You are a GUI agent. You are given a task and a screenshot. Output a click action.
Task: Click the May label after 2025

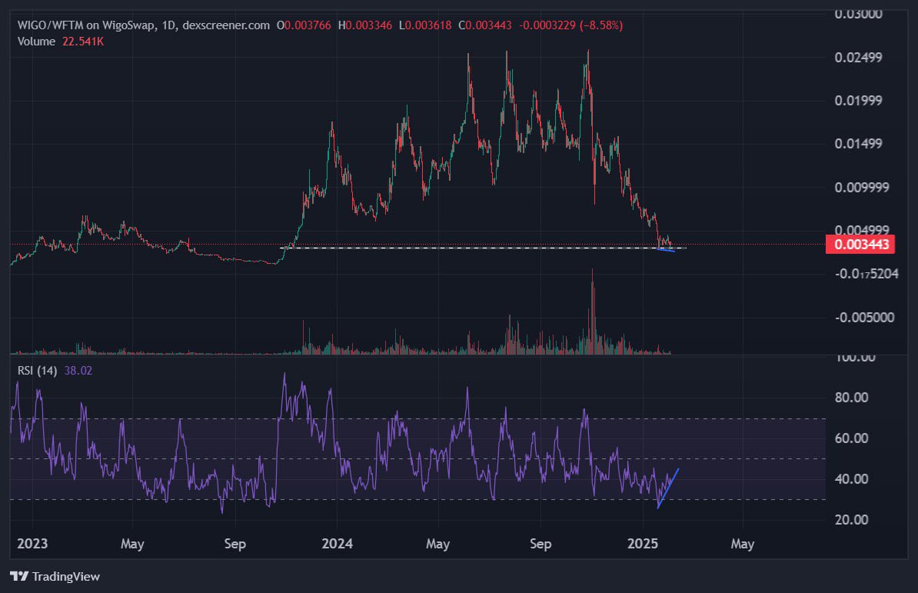[743, 544]
